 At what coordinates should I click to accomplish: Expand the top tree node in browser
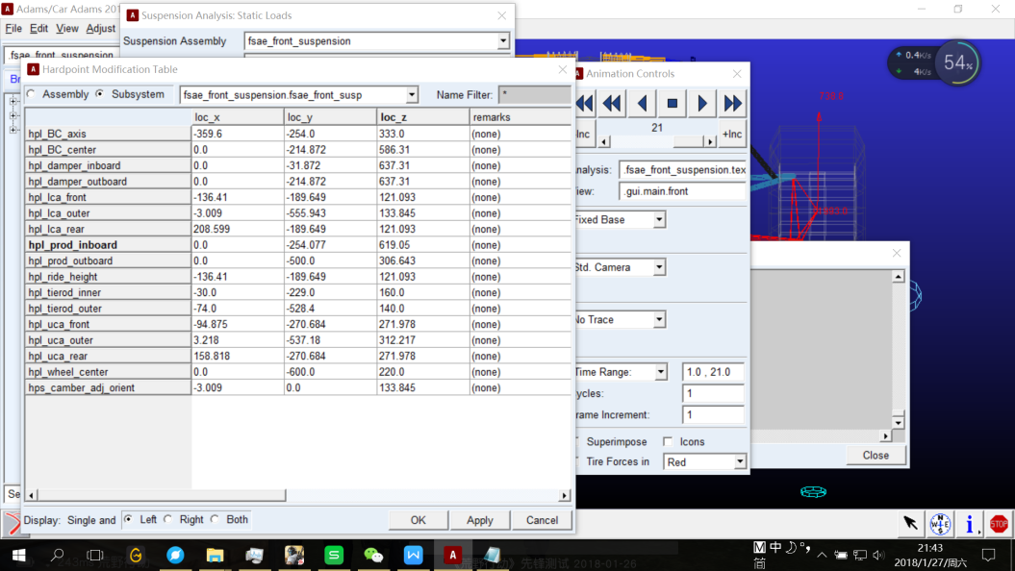coord(13,102)
